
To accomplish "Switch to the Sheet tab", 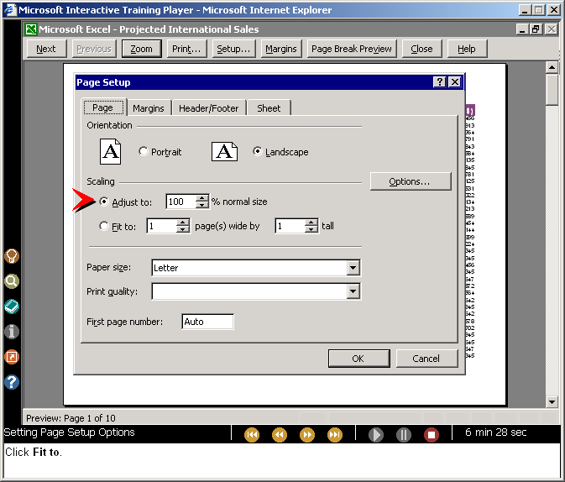I will [x=269, y=108].
